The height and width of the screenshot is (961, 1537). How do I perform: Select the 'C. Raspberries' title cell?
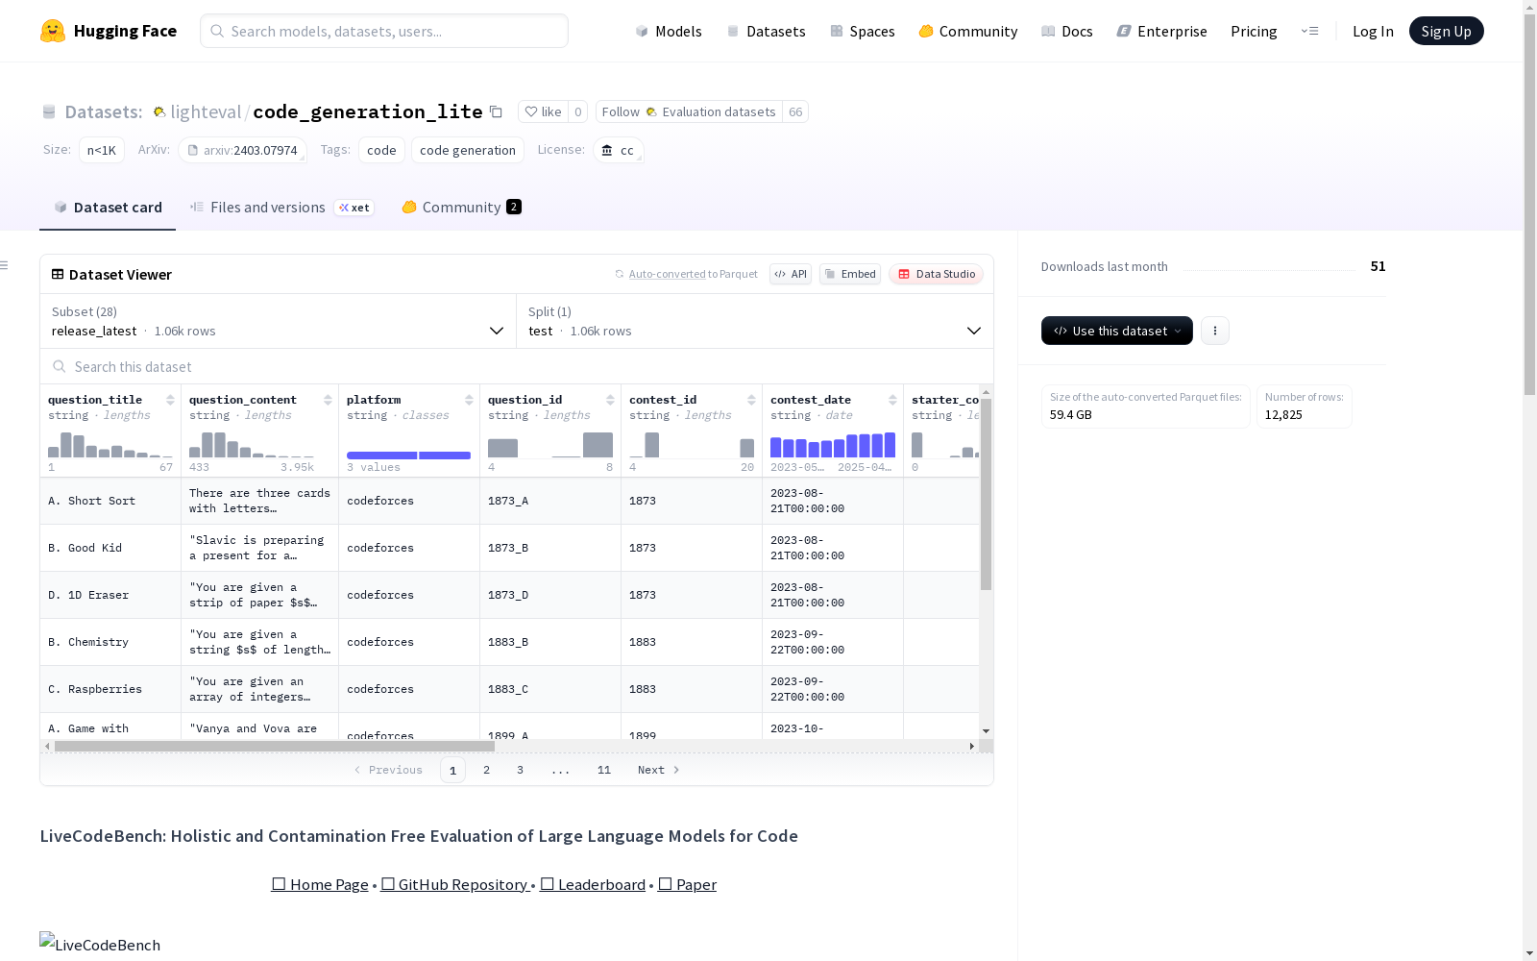pyautogui.click(x=110, y=689)
